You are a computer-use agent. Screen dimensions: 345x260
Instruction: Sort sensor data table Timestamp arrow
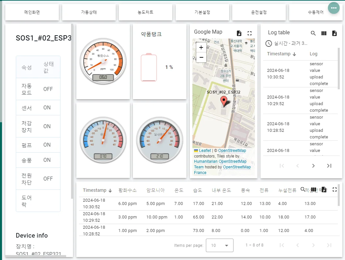pyautogui.click(x=110, y=190)
